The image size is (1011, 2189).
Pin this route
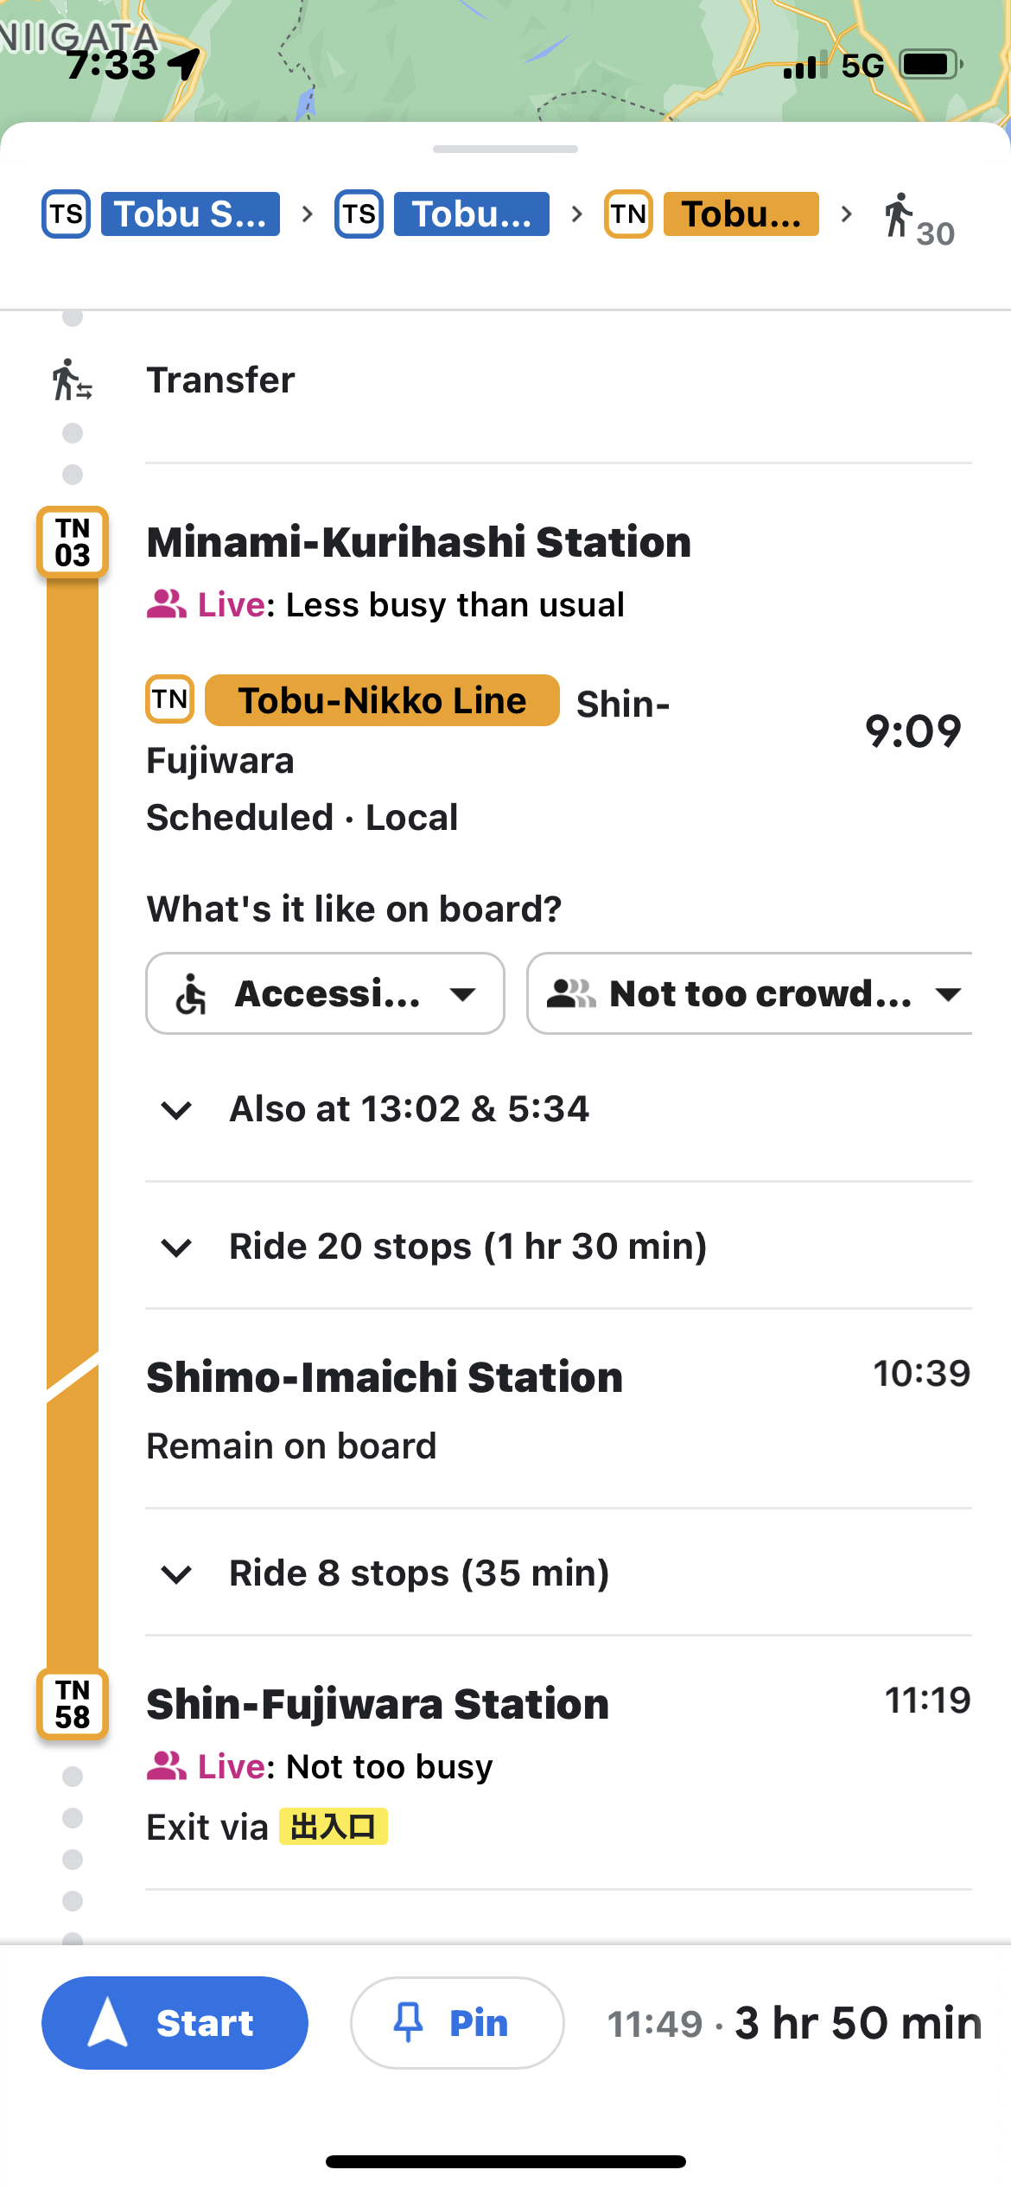457,2023
